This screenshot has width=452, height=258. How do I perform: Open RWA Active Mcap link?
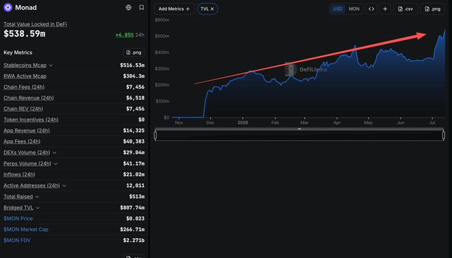click(x=25, y=76)
